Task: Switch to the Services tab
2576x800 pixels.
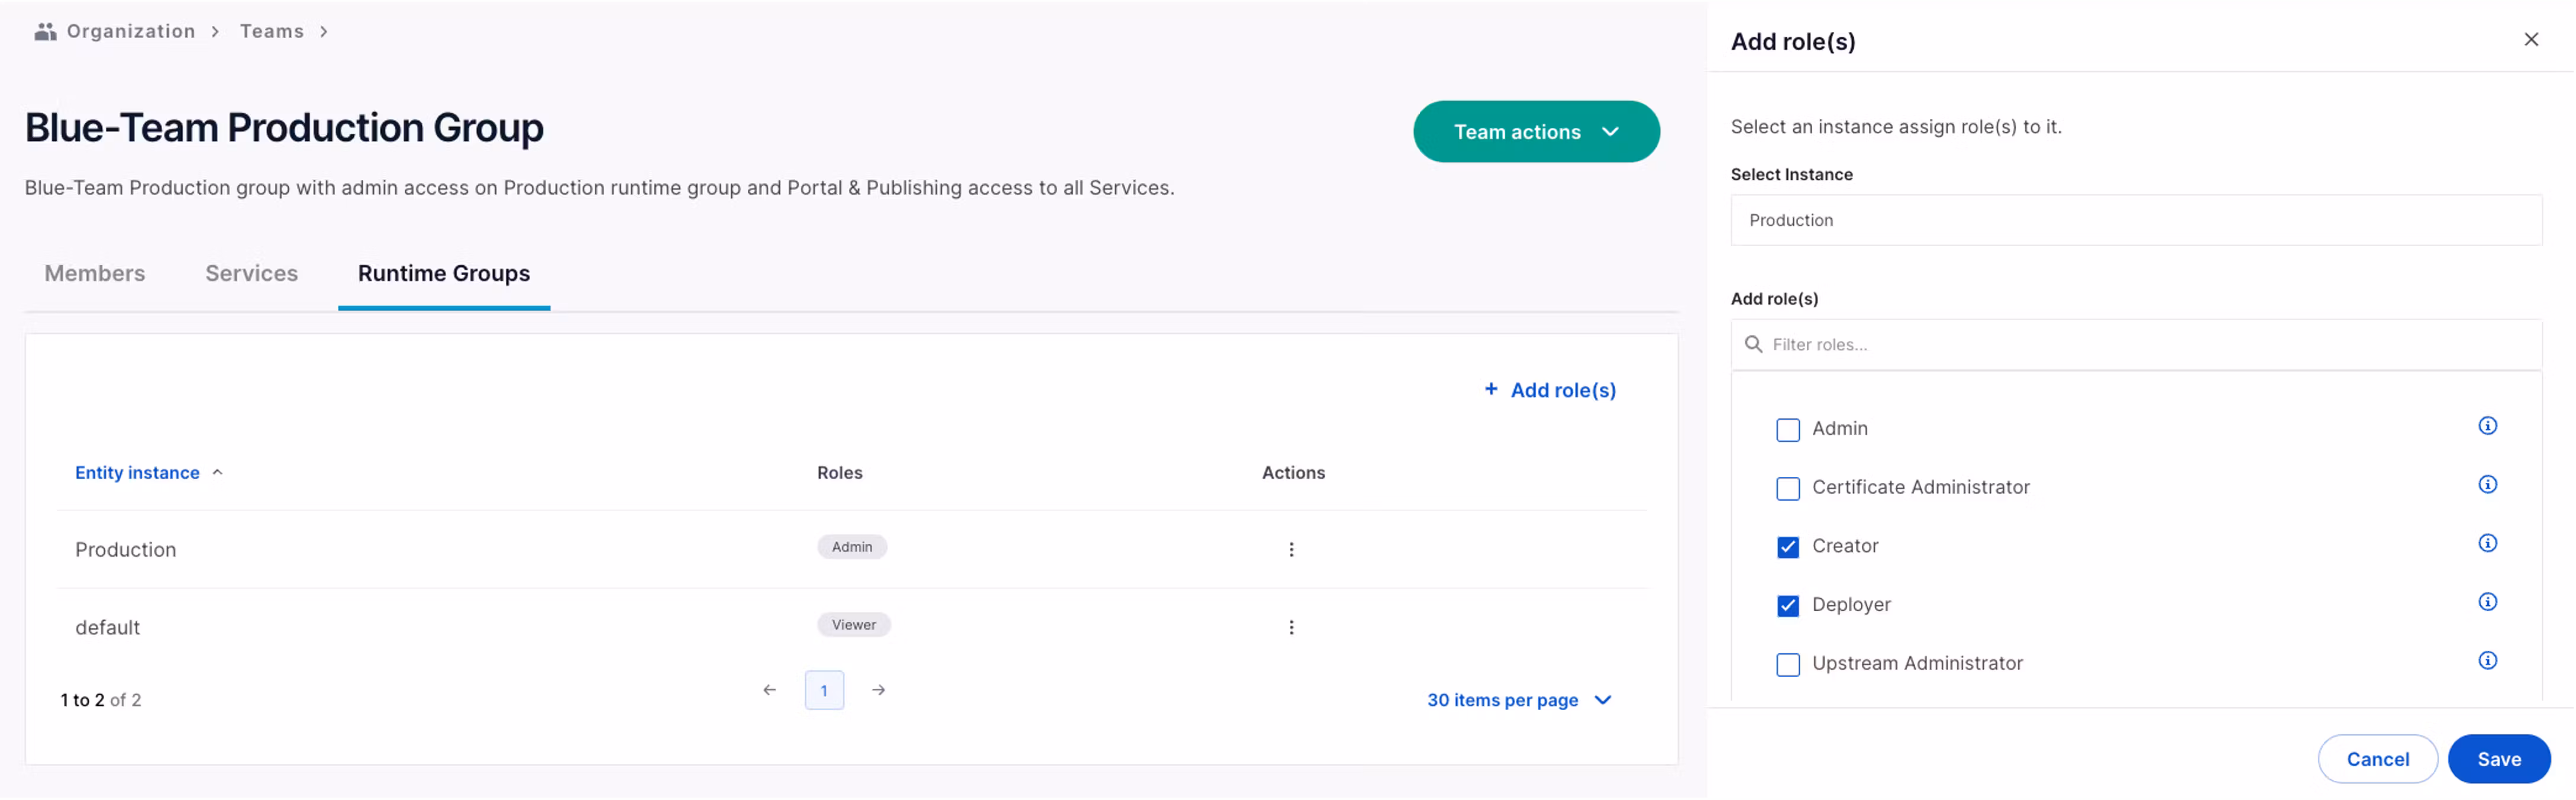Action: click(251, 273)
